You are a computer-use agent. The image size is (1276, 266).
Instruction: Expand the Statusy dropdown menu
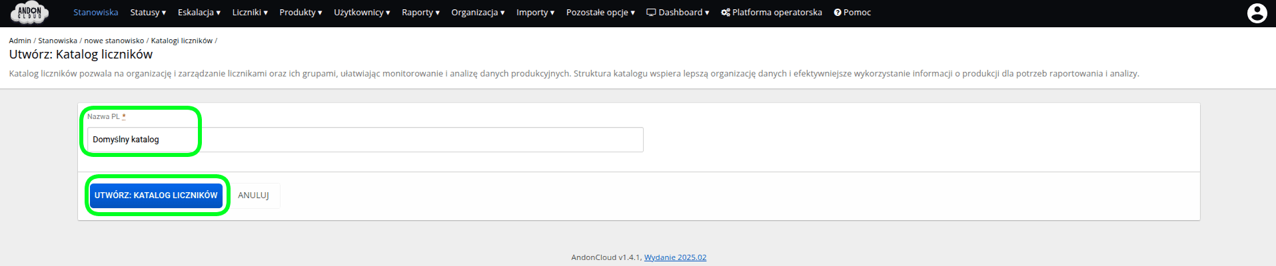(148, 13)
